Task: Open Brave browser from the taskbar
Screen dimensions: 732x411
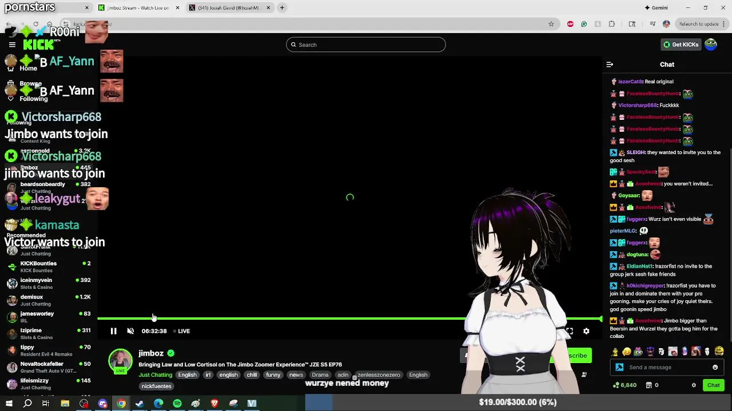Action: click(x=214, y=404)
